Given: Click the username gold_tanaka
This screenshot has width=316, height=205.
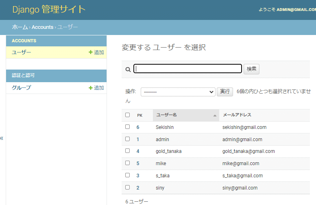Looking at the screenshot, I should (x=169, y=151).
